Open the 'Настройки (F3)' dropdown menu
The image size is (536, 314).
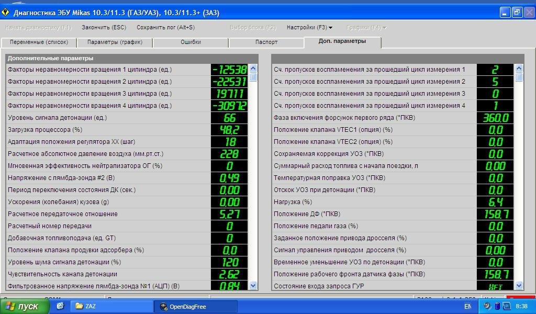pyautogui.click(x=309, y=27)
